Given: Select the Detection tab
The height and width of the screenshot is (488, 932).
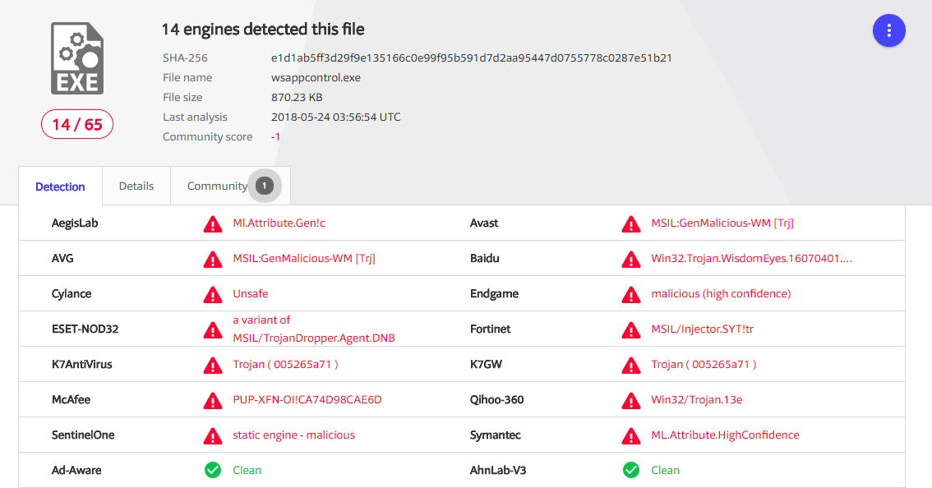Looking at the screenshot, I should (x=60, y=187).
